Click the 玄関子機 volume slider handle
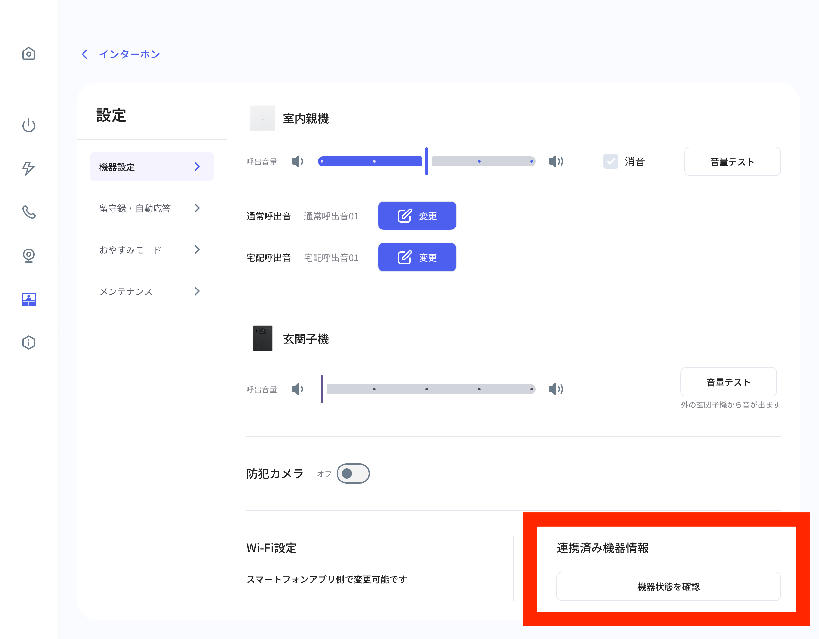The height and width of the screenshot is (639, 819). tap(322, 389)
